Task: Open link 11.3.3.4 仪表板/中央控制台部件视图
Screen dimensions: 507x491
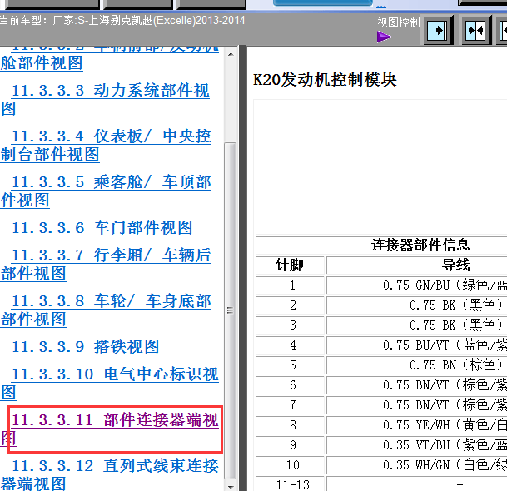Action: click(x=106, y=146)
